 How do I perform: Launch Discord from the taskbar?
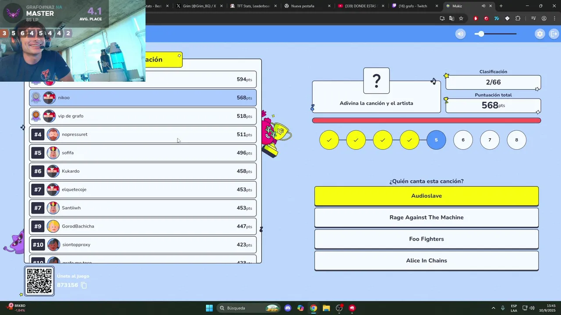tap(288, 308)
